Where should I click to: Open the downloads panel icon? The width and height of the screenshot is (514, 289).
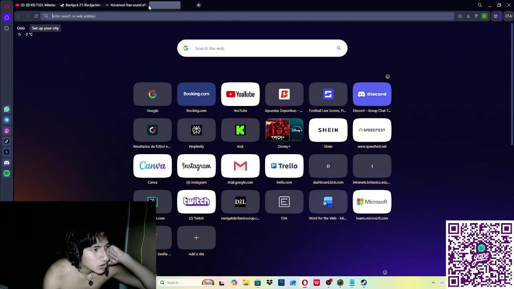click(468, 16)
